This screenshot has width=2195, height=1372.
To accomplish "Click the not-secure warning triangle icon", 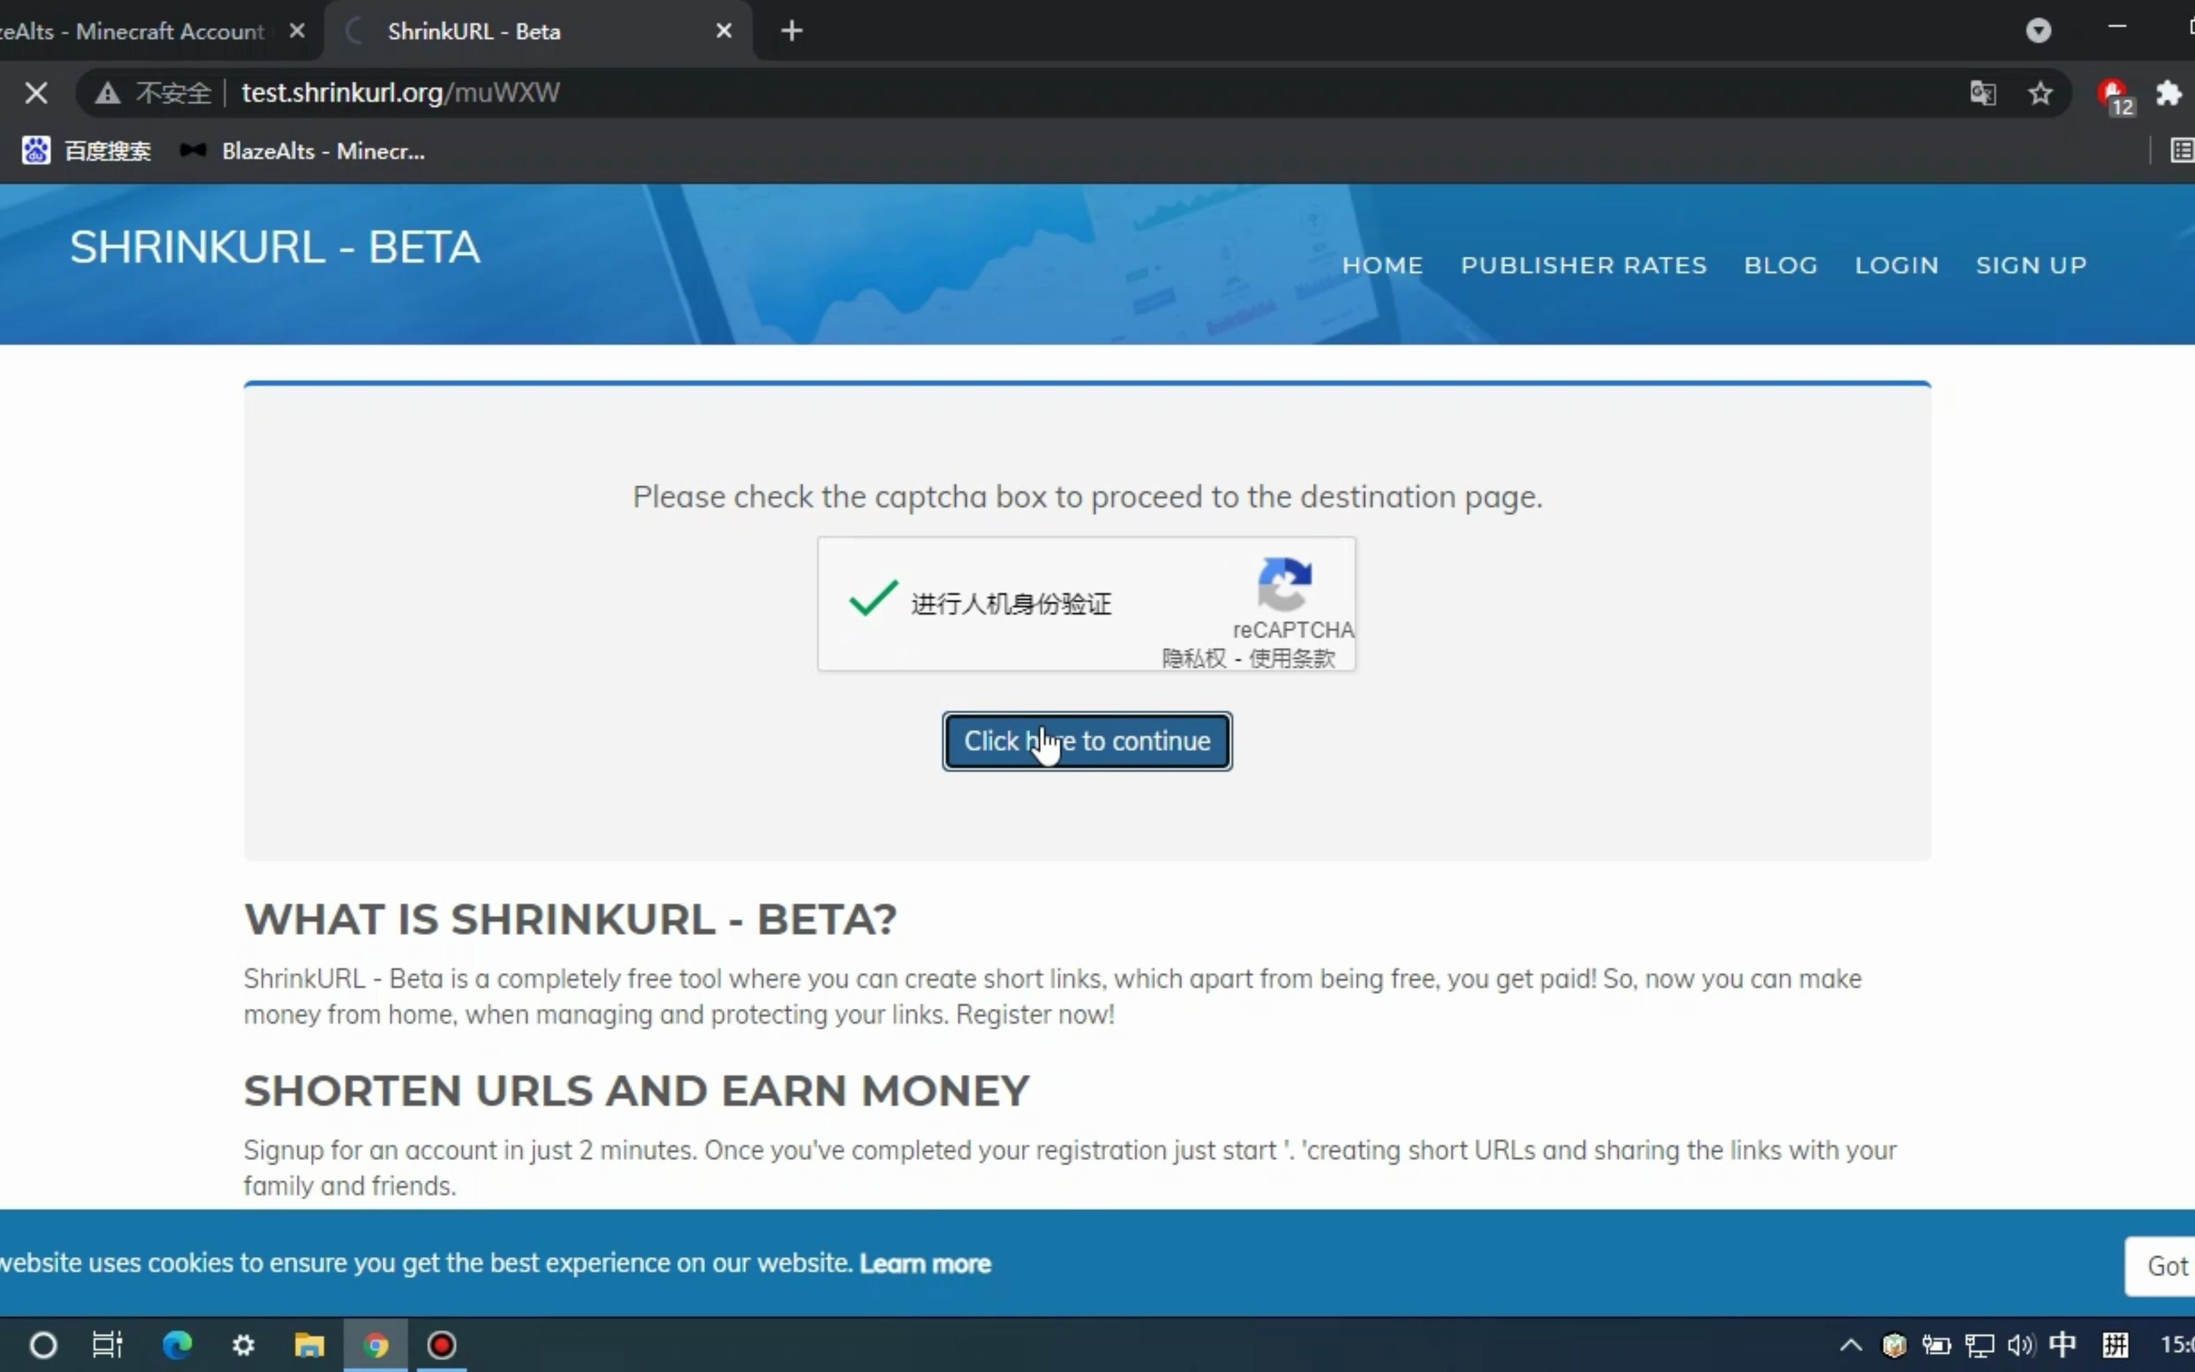I will [108, 93].
